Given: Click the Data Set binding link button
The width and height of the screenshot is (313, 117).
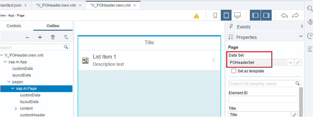Looking at the screenshot, I should coord(298,63).
